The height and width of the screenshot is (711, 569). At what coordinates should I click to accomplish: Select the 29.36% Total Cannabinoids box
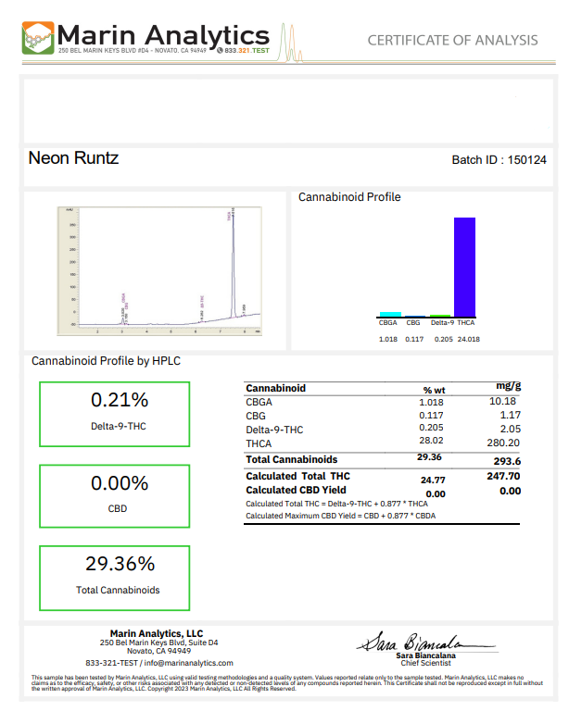(x=114, y=578)
